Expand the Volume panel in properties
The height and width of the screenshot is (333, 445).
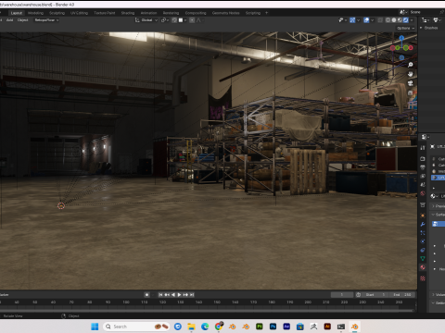(x=439, y=295)
